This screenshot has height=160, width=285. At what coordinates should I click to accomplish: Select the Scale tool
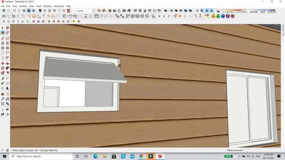3,73
